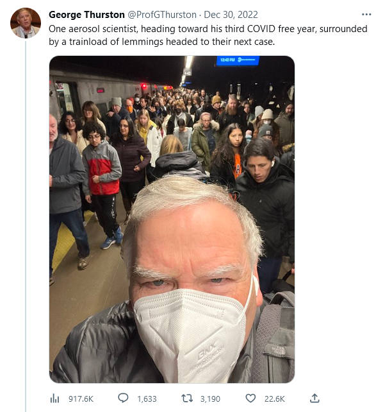Screen dimensions: 383x412
Task: Click the retweet arrows icon
Action: point(187,399)
